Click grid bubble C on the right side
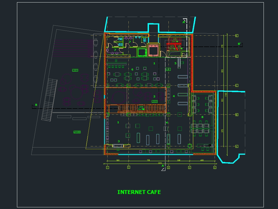The width and height of the screenshot is (278, 209). tap(237, 85)
